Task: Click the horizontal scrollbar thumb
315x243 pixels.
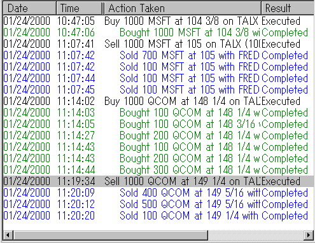Action: (x=110, y=235)
